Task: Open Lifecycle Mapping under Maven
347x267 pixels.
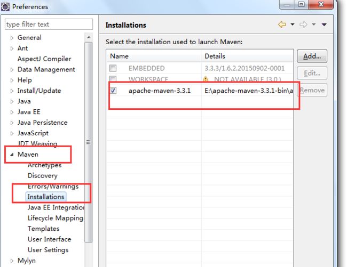Action: (56, 218)
